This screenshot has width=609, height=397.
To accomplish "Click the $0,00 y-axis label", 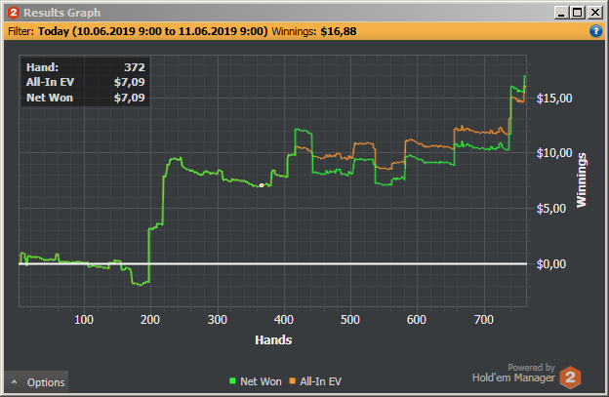I will (x=551, y=264).
